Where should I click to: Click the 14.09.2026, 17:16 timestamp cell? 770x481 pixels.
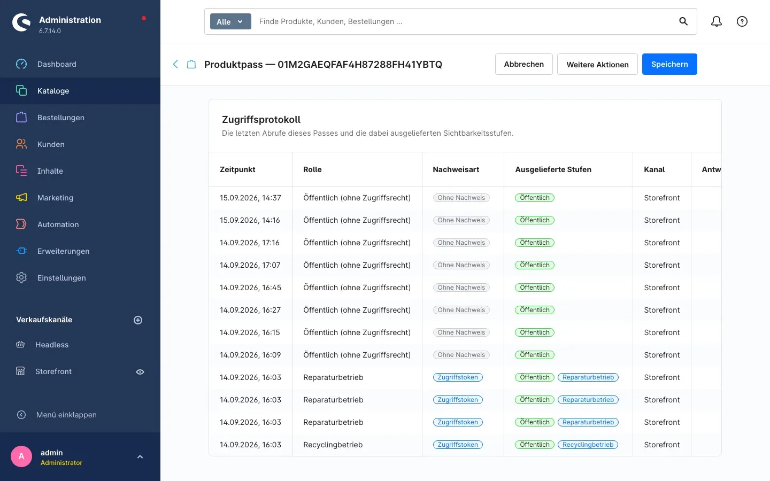(250, 243)
